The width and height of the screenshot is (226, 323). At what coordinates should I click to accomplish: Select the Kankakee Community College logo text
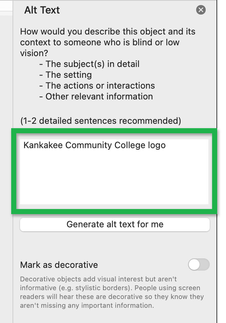pos(94,145)
